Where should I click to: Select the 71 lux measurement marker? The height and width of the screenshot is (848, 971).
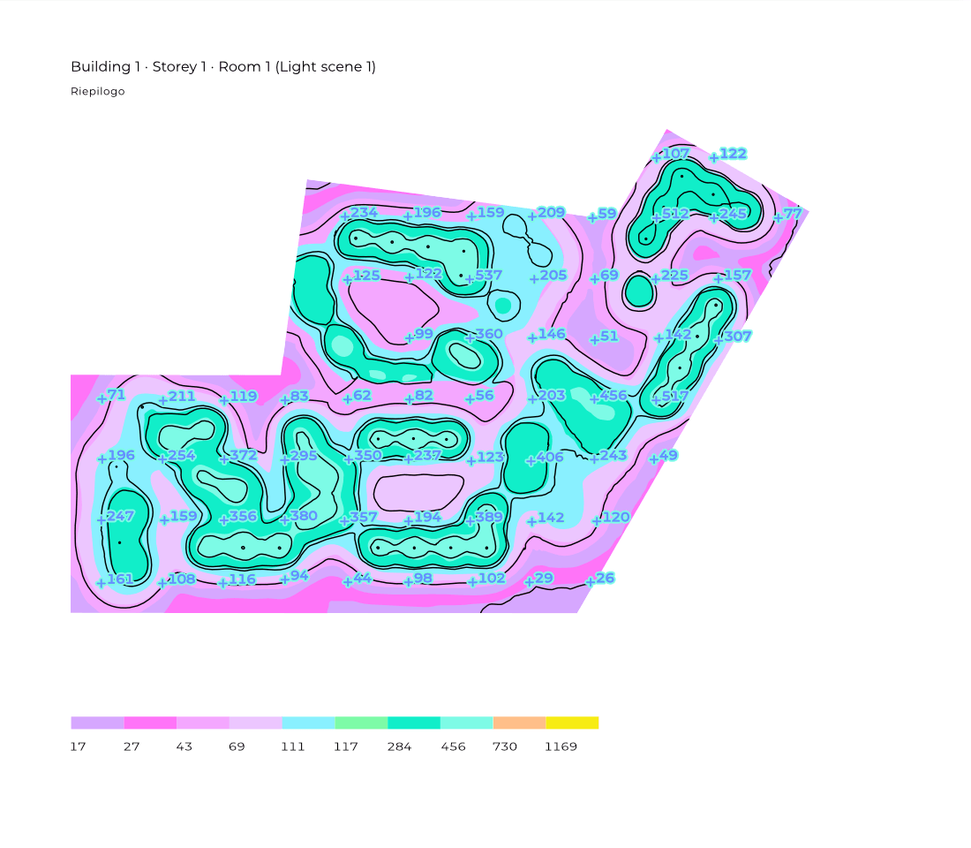tap(102, 397)
